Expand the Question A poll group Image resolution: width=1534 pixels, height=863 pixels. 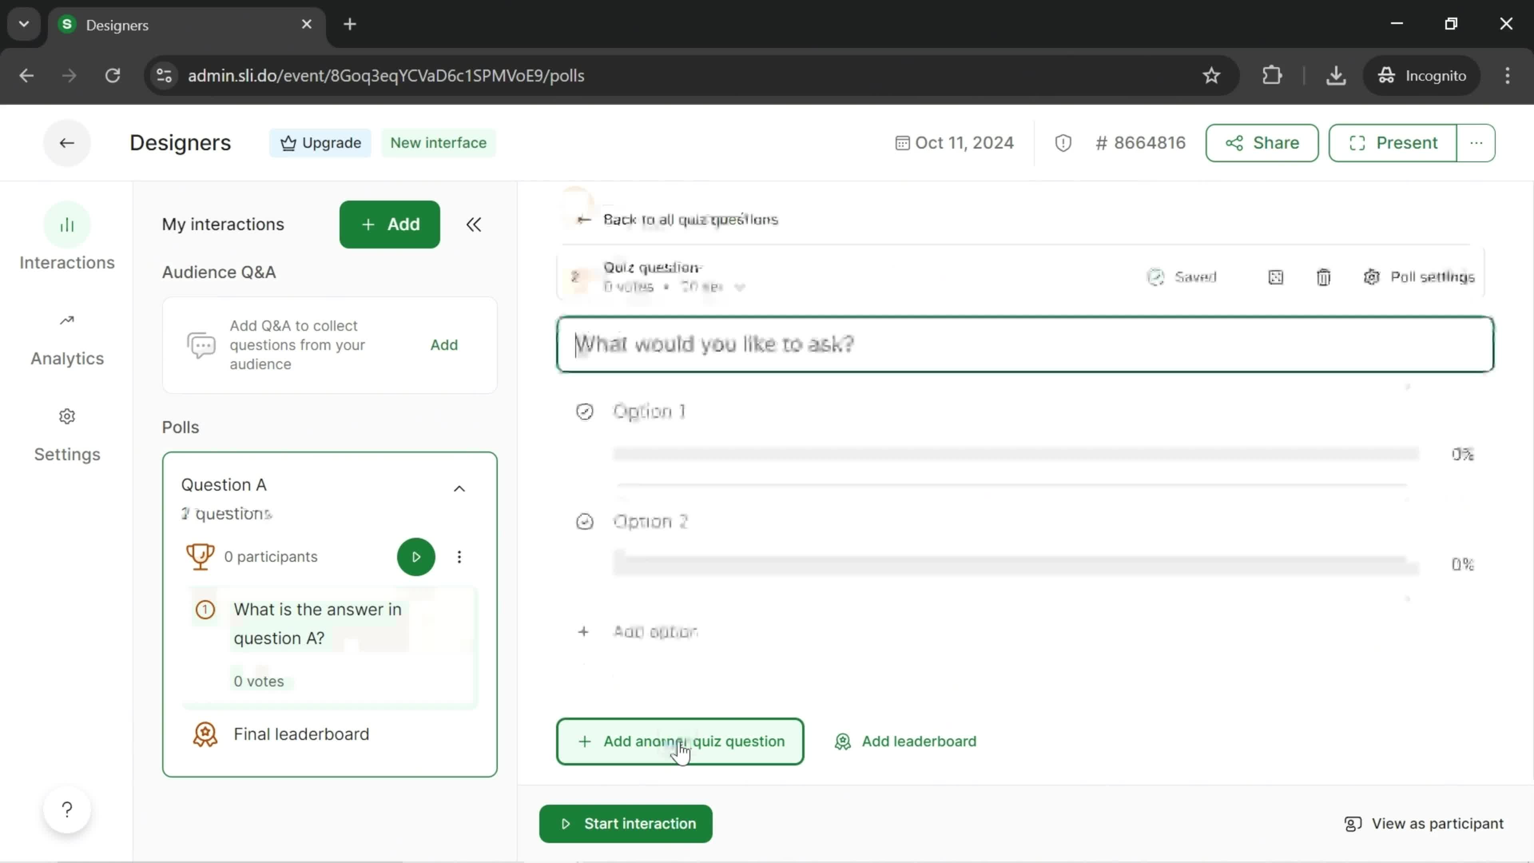pyautogui.click(x=459, y=487)
